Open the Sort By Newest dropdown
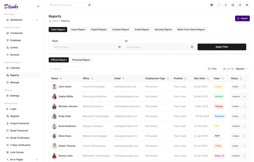Screen dimensions: 254x162 pos(235,69)
